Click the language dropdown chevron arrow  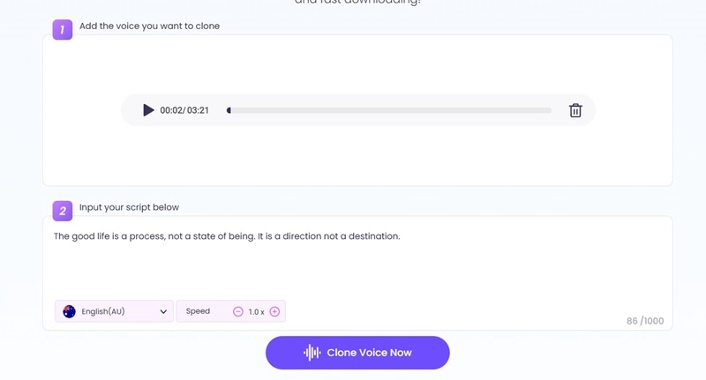tap(163, 311)
